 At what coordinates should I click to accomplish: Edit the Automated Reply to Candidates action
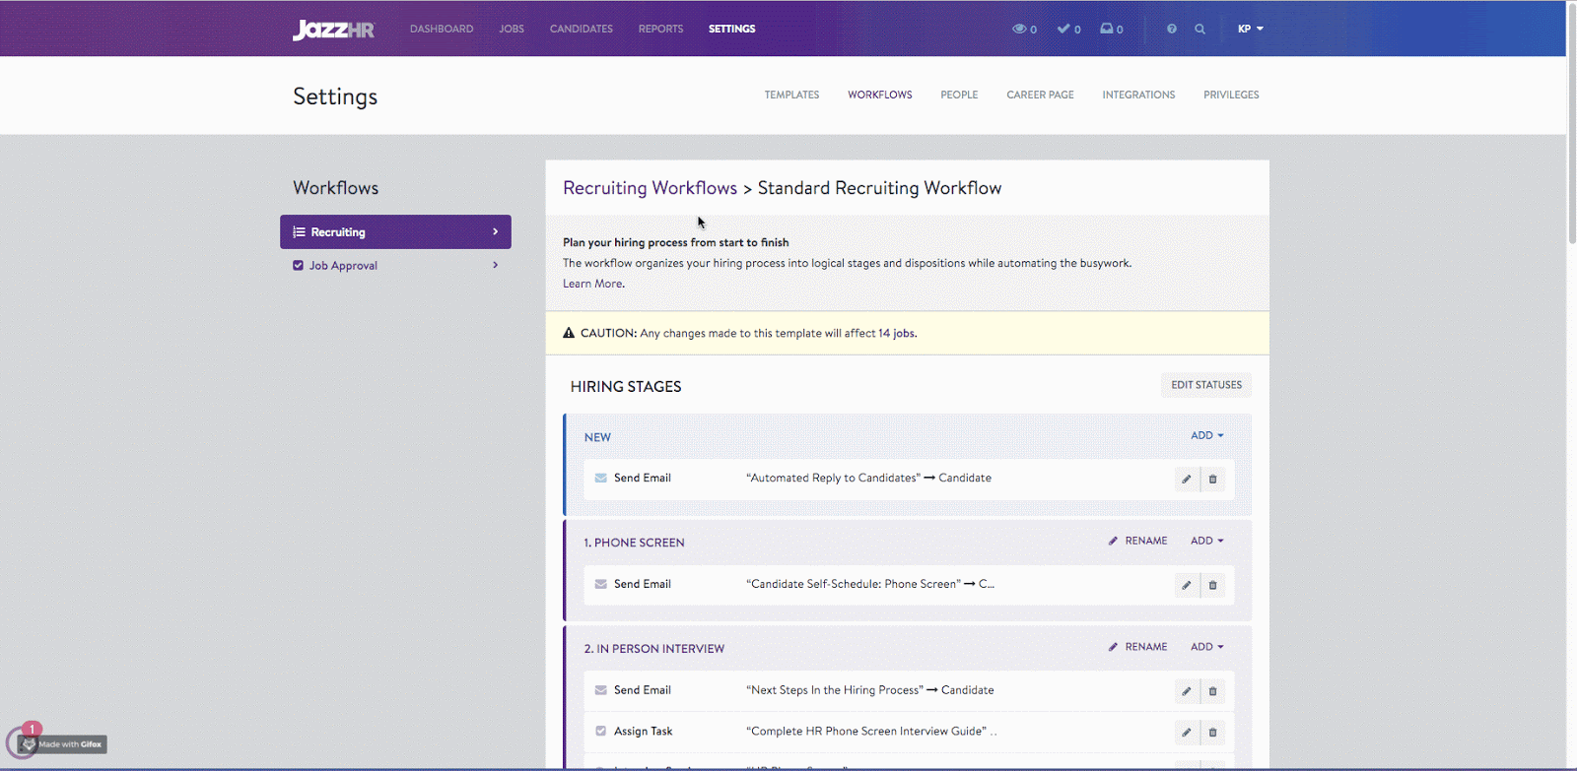(1187, 480)
